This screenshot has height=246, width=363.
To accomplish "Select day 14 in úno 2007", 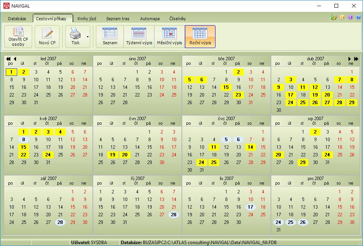I will 125,87.
